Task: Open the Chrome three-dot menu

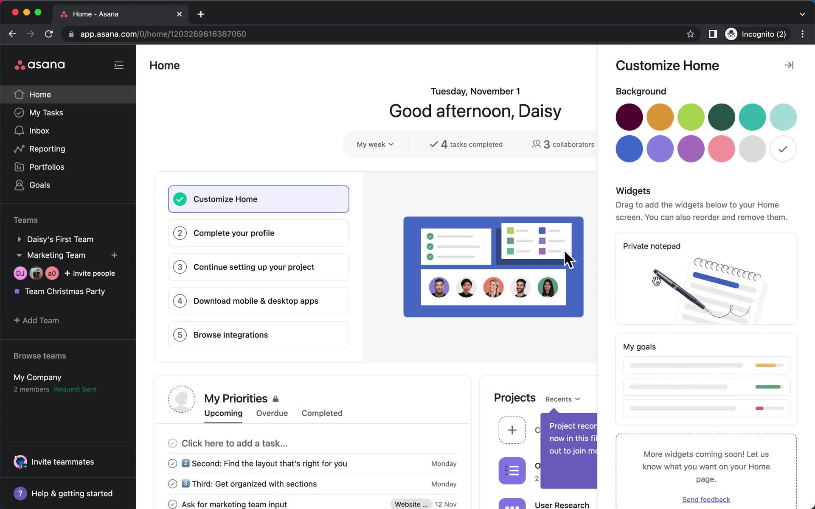Action: (802, 34)
